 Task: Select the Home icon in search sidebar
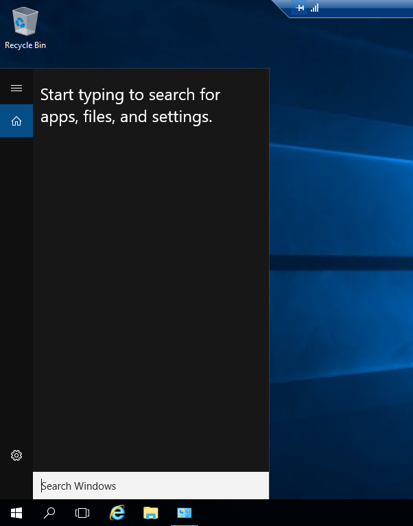[x=16, y=121]
